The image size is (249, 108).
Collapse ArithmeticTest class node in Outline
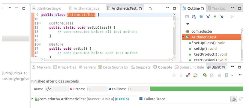183,37
